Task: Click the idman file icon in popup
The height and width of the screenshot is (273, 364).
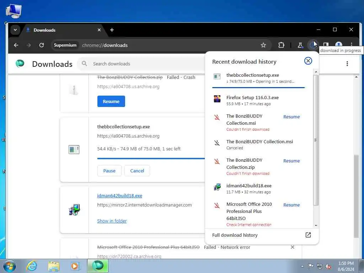Action: click(217, 187)
